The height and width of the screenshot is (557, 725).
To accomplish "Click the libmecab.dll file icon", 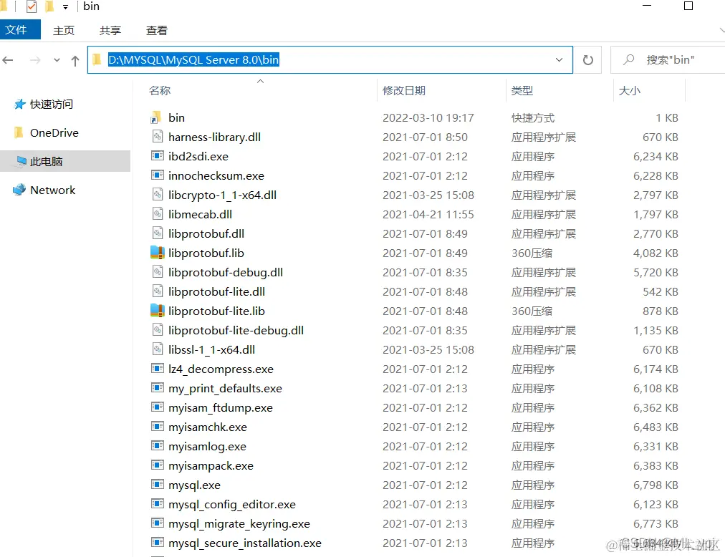I will (157, 215).
